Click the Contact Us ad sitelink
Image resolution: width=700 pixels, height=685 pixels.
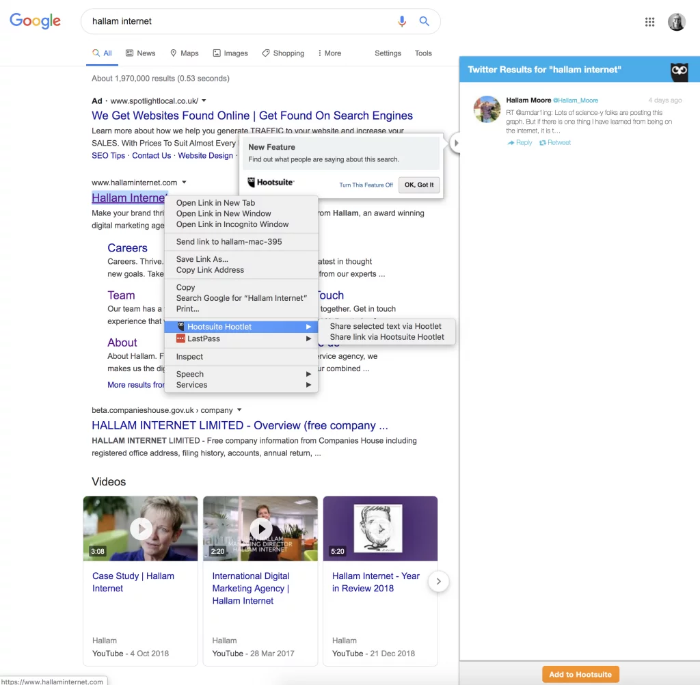click(151, 155)
